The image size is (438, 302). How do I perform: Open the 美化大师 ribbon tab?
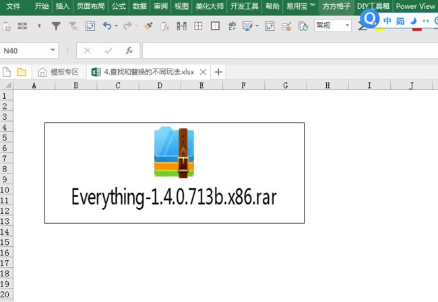[x=210, y=6]
